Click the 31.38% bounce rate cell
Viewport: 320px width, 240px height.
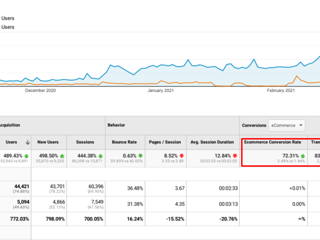(x=135, y=204)
